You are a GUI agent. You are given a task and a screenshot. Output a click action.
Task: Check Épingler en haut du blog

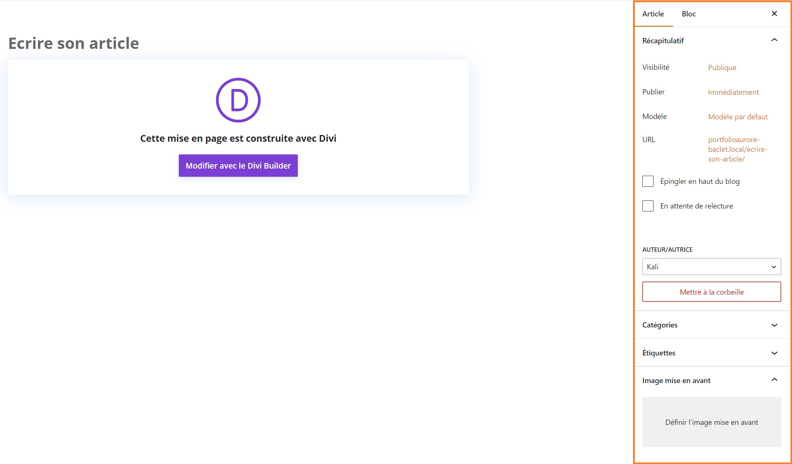coord(648,181)
